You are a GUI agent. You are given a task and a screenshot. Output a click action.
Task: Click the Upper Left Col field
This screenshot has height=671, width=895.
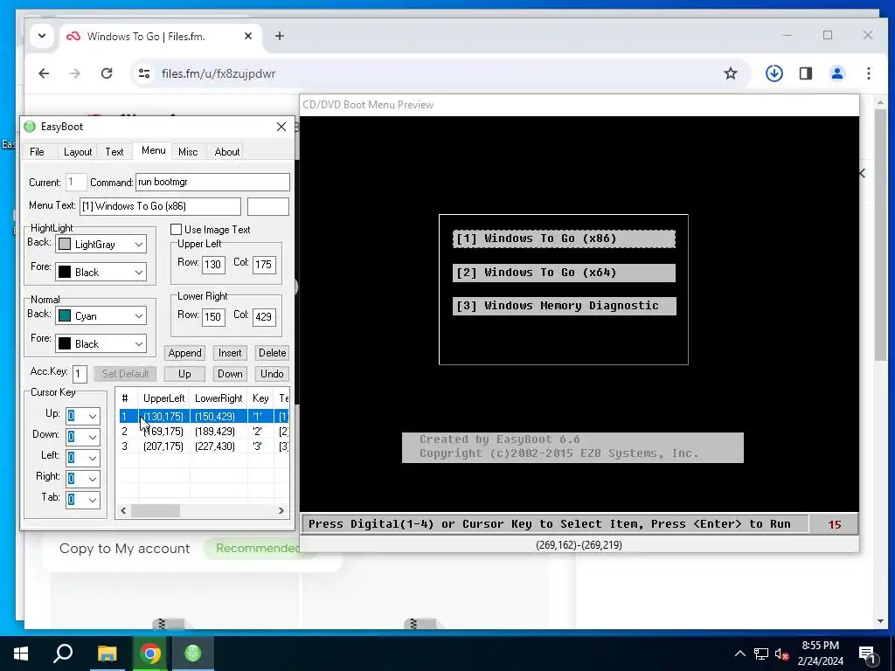pyautogui.click(x=264, y=264)
